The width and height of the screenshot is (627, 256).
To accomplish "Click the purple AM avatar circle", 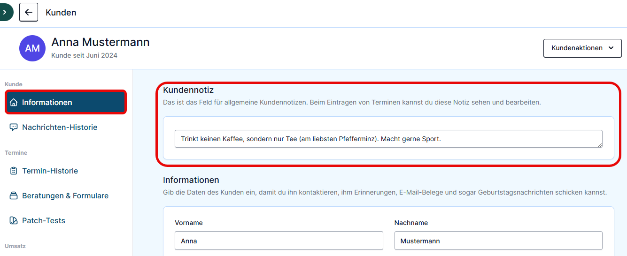I will click(32, 48).
